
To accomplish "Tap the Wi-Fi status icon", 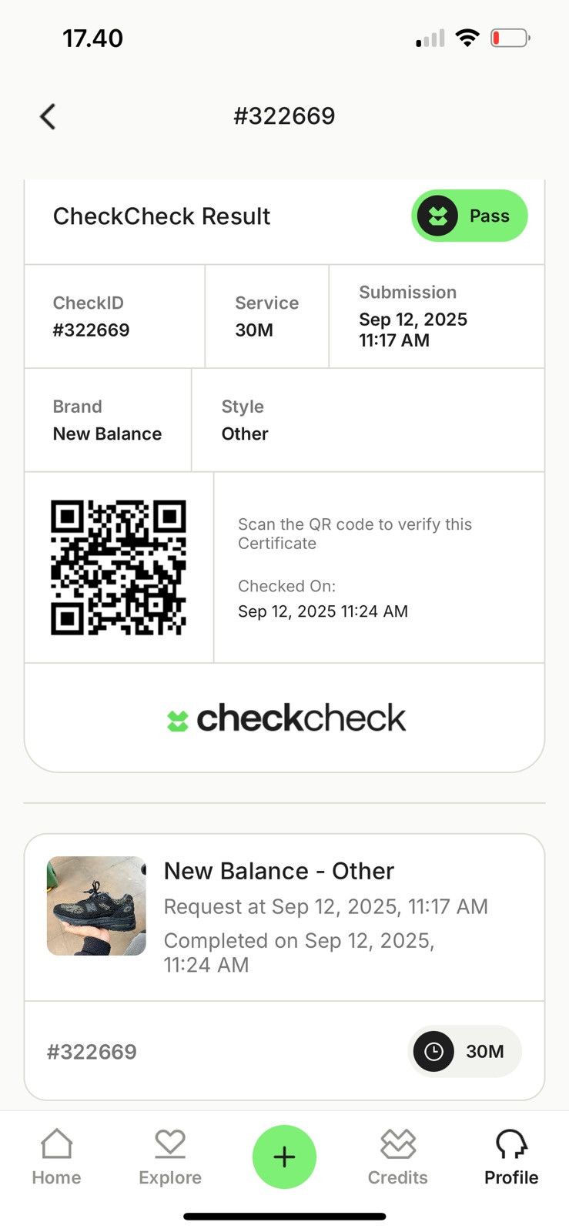I will coord(467,38).
